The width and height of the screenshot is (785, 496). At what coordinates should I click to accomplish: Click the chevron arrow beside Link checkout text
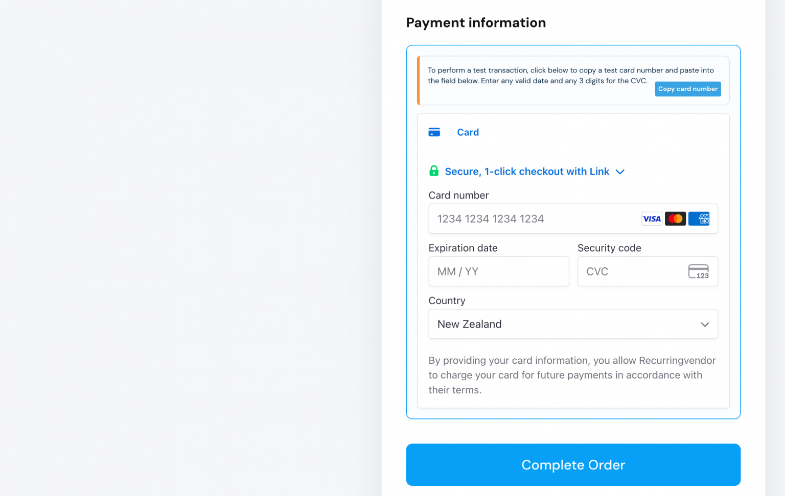(x=620, y=172)
